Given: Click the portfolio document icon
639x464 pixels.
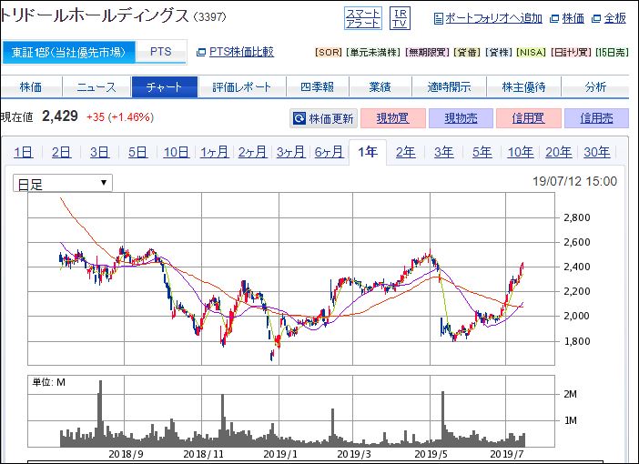Looking at the screenshot, I should tap(439, 19).
